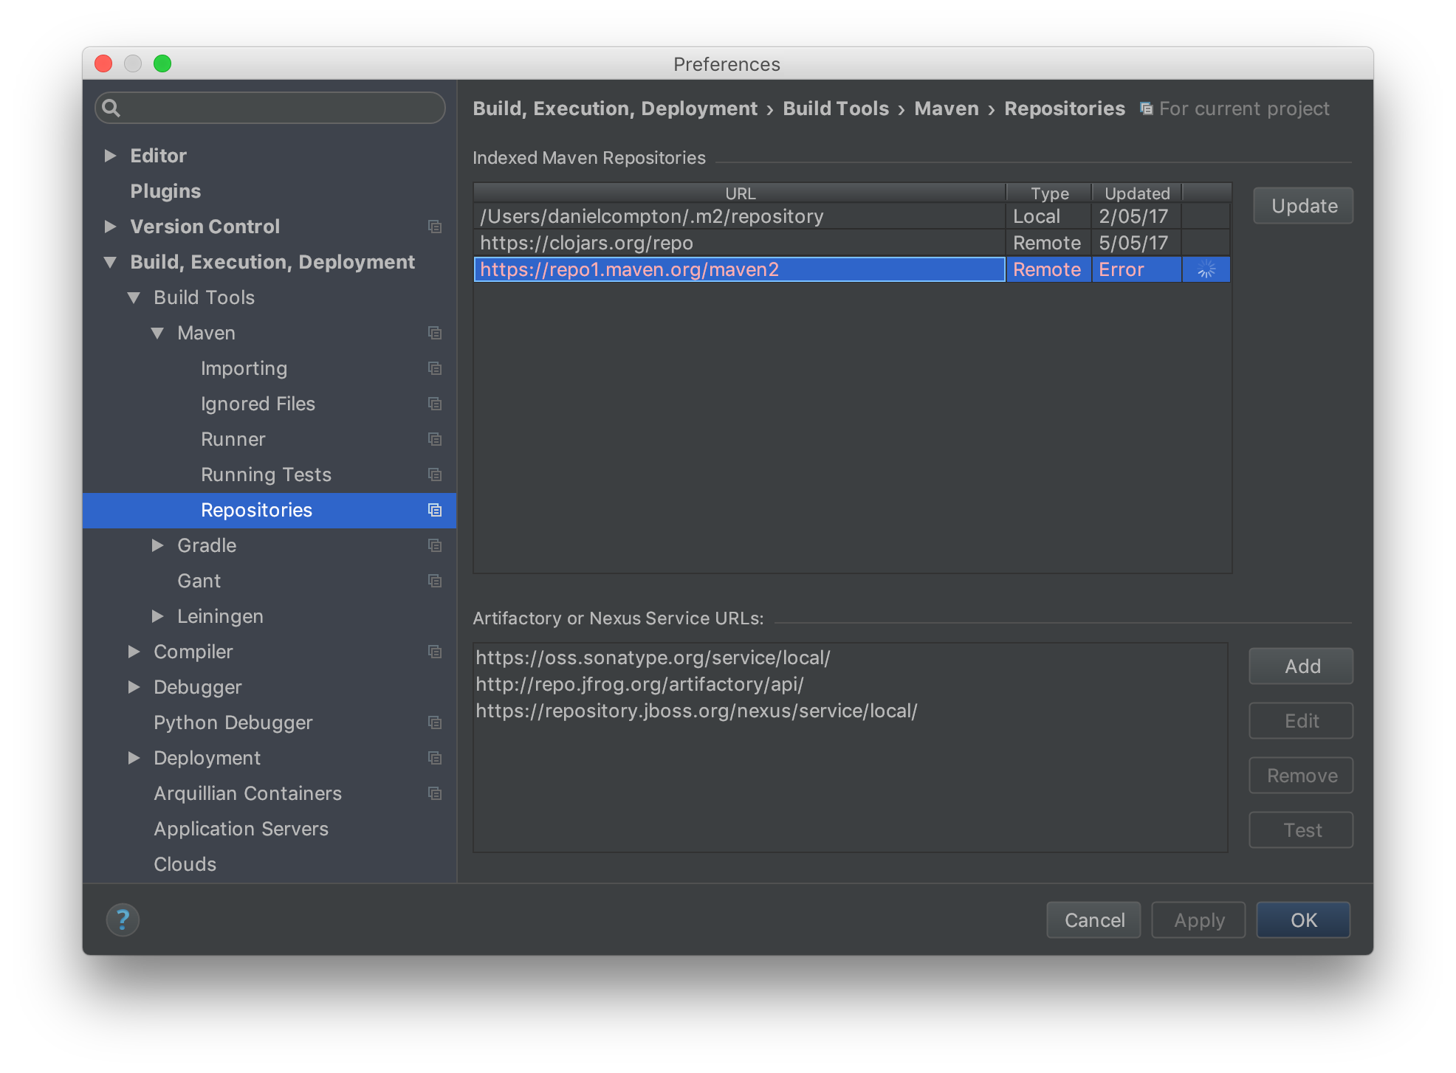Screen dimensions: 1456x1073
Task: Click the copy icon next to Ignored Files
Action: point(435,403)
